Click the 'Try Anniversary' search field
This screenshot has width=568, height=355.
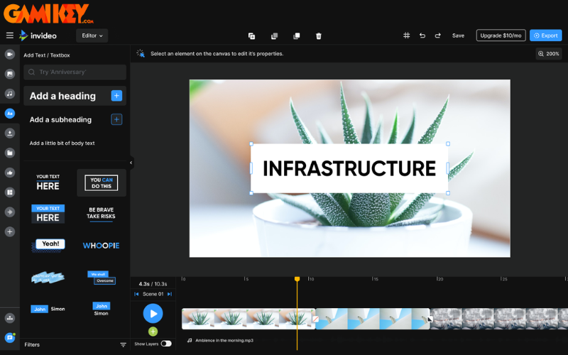pos(75,72)
